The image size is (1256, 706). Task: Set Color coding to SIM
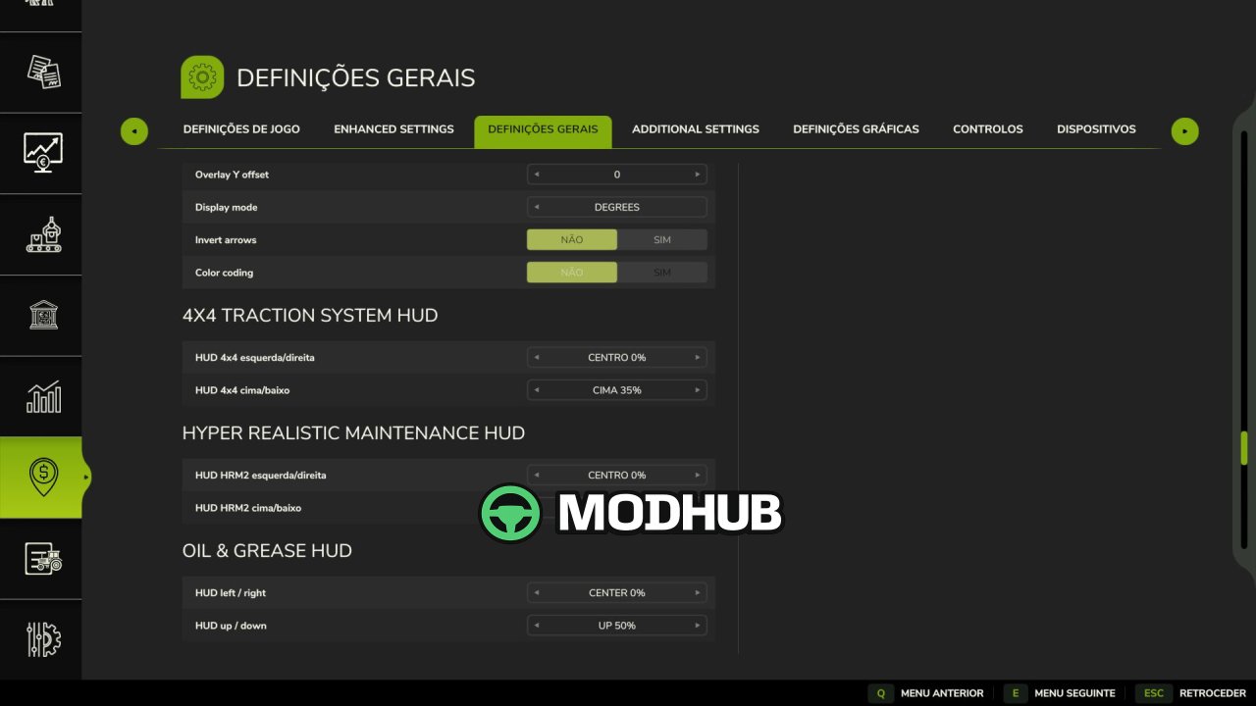662,273
